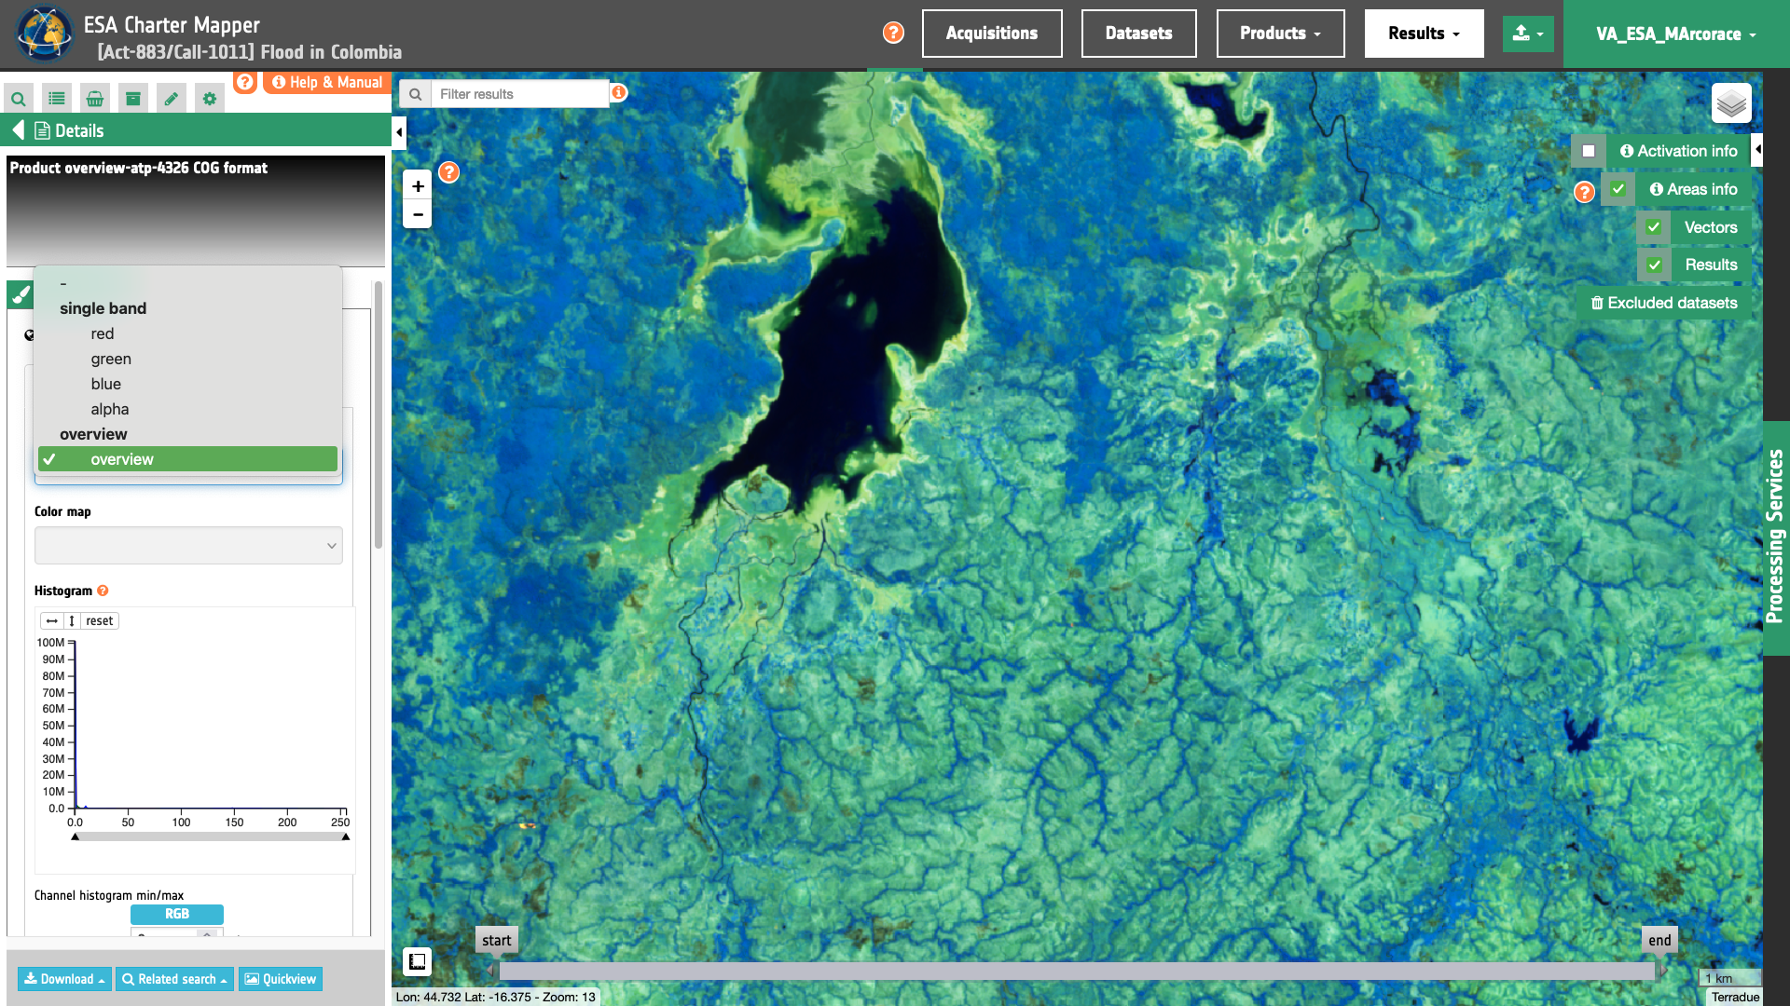
Task: Open the Datasets button
Action: (x=1138, y=34)
